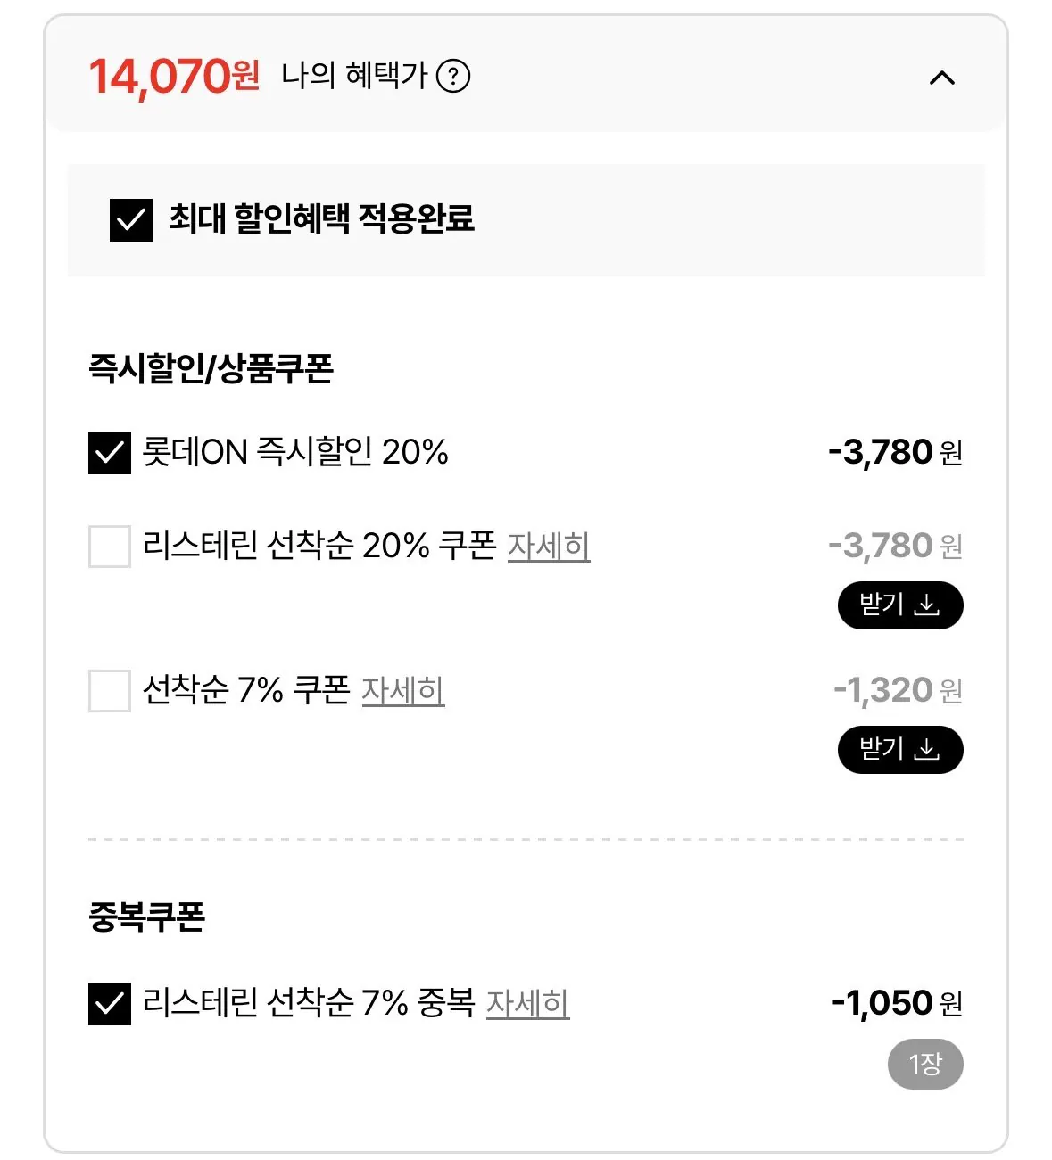Click the question mark help icon beside 나의 혜택가
Viewport: 1052px width, 1160px height.
[x=453, y=77]
